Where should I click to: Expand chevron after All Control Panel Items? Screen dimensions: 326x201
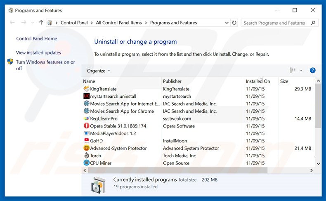146,23
